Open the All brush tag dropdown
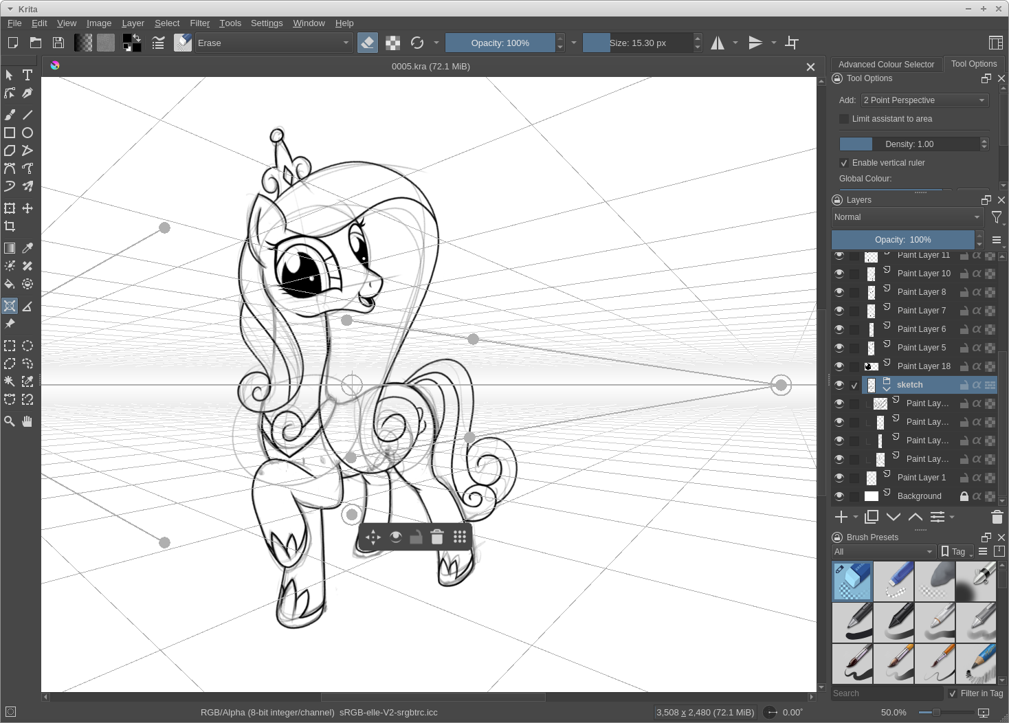This screenshot has width=1009, height=723. pyautogui.click(x=883, y=552)
